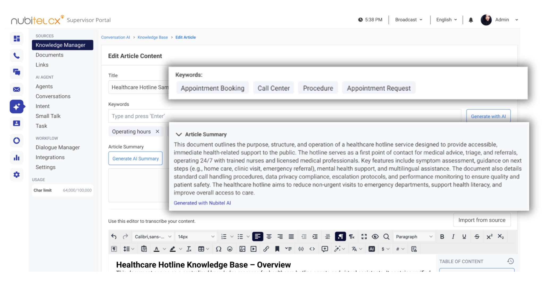This screenshot has width=544, height=285.
Task: Insert an image using the toolbar icon
Action: [x=242, y=249]
